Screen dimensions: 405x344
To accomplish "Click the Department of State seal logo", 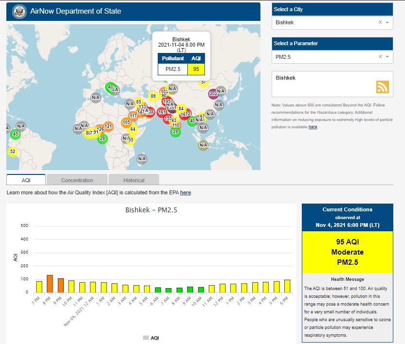I will pyautogui.click(x=19, y=11).
